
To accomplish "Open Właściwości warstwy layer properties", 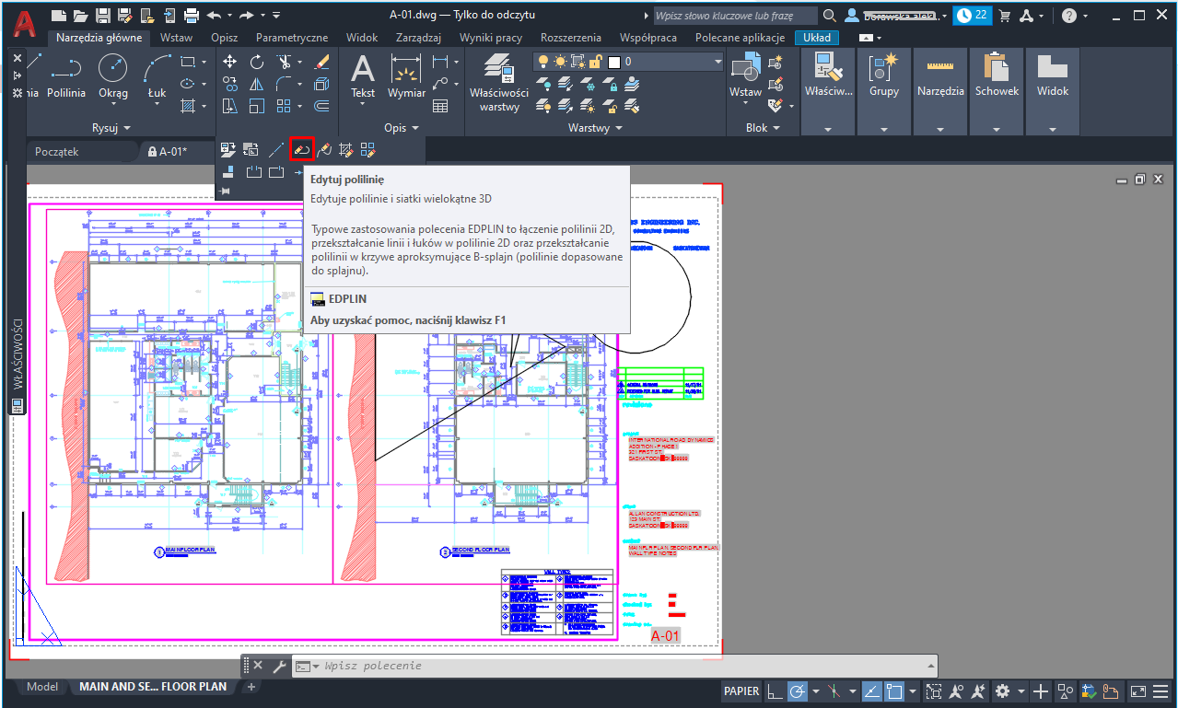I will pyautogui.click(x=499, y=81).
